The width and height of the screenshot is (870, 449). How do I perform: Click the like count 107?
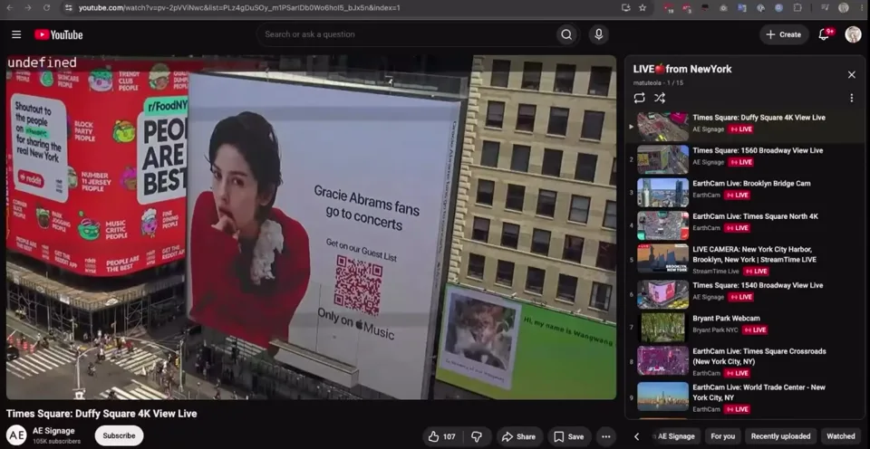click(x=449, y=436)
